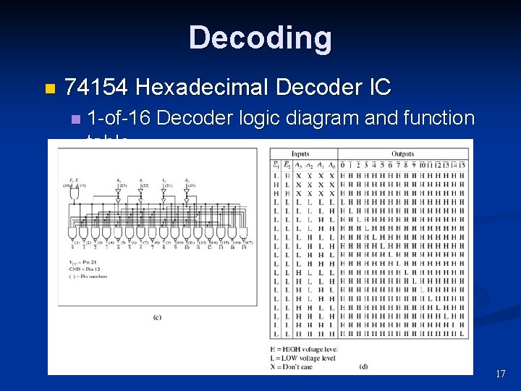Click the "( ) = Pin numbers" note

(x=88, y=277)
